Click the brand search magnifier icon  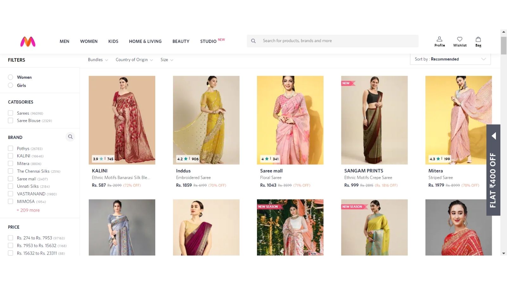click(70, 137)
